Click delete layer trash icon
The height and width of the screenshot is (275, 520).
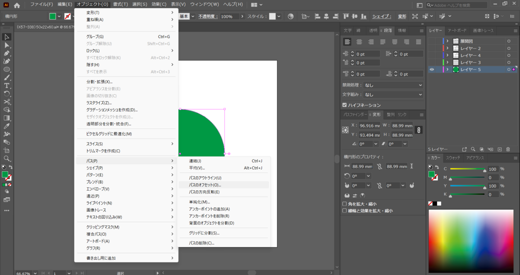pyautogui.click(x=508, y=149)
